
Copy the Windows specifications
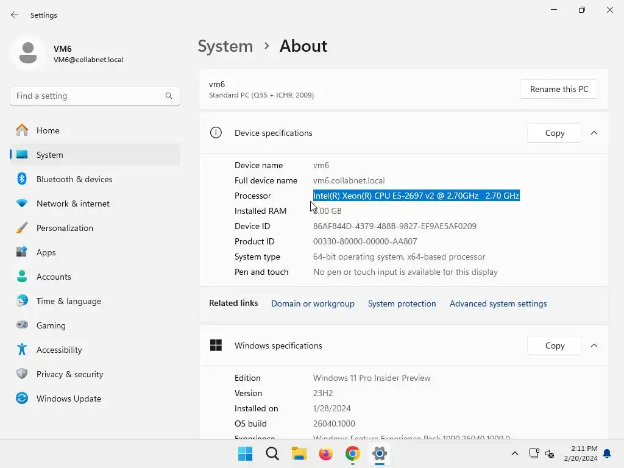(x=555, y=346)
